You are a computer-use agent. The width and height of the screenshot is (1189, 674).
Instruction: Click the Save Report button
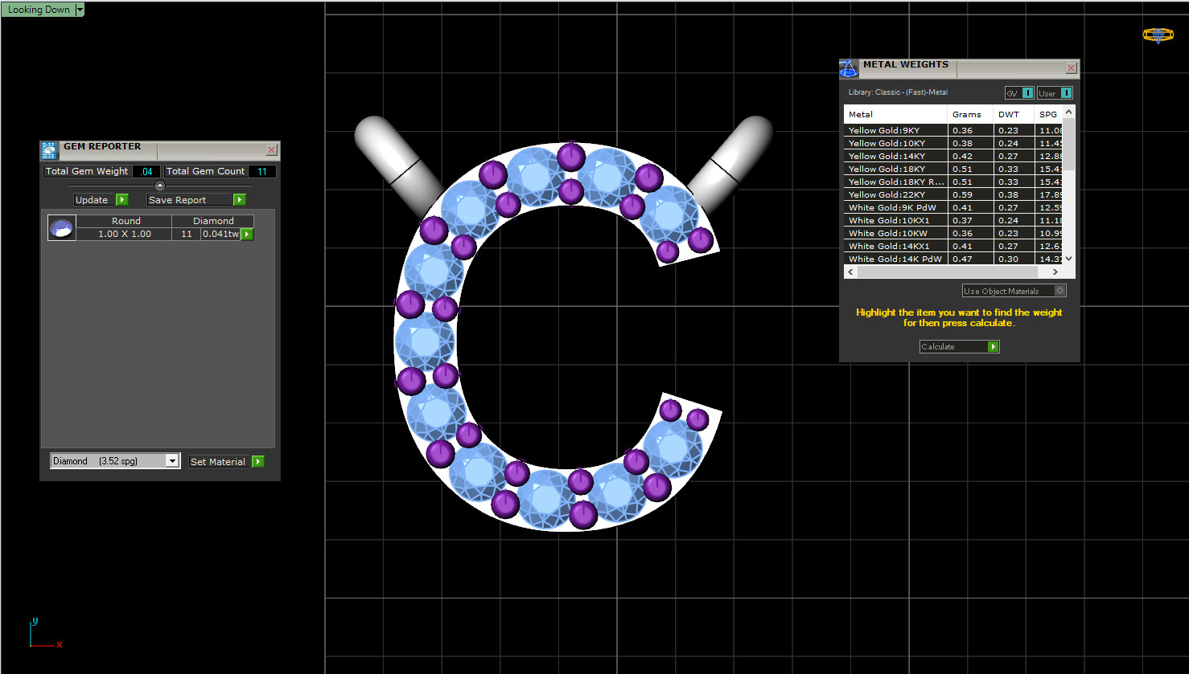pos(196,200)
